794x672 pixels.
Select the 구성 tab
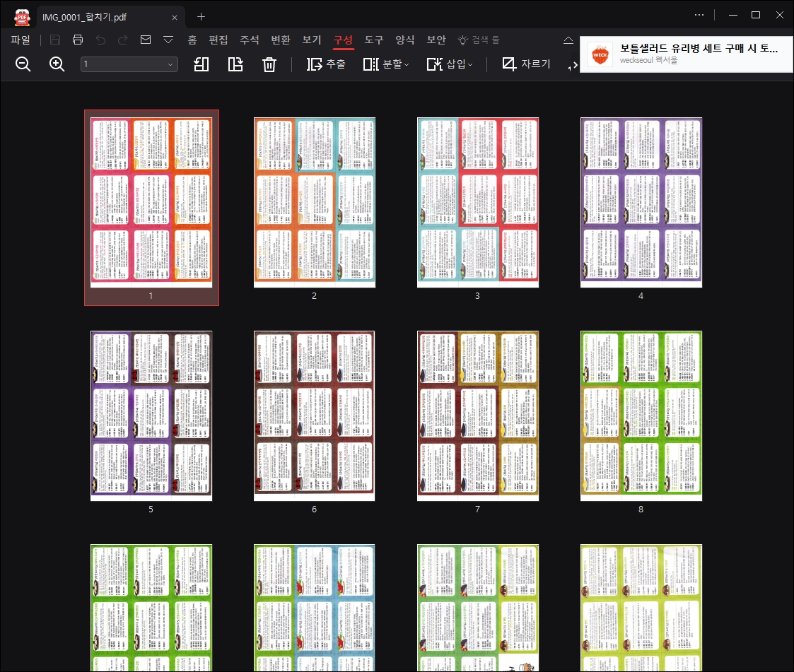point(343,40)
